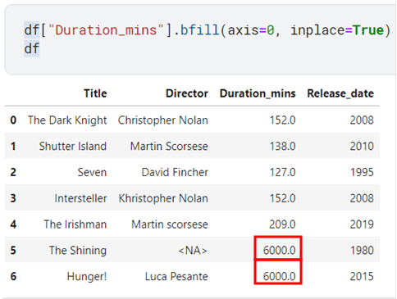Click the Luca Pesante cell
Viewport: 397px width, 299px height.
click(176, 276)
